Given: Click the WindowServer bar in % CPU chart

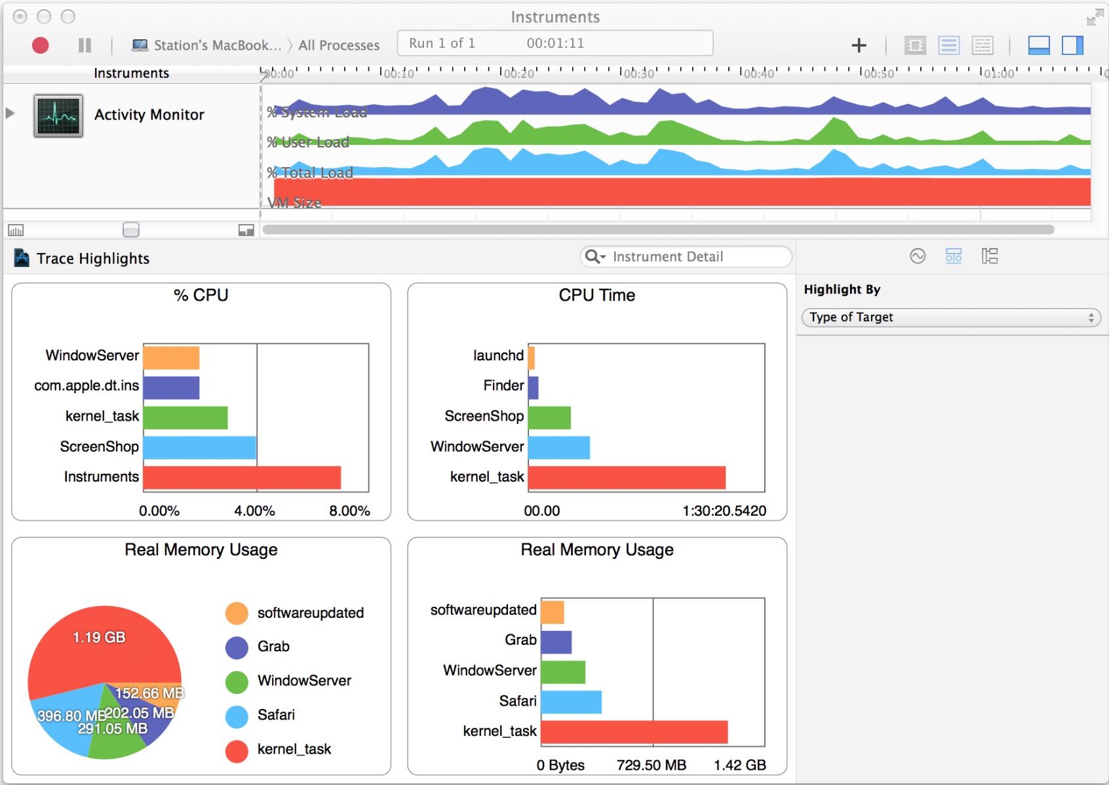Looking at the screenshot, I should (171, 358).
